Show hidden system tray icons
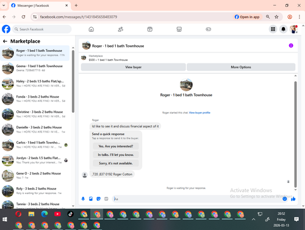The height and width of the screenshot is (230, 305). [253, 219]
